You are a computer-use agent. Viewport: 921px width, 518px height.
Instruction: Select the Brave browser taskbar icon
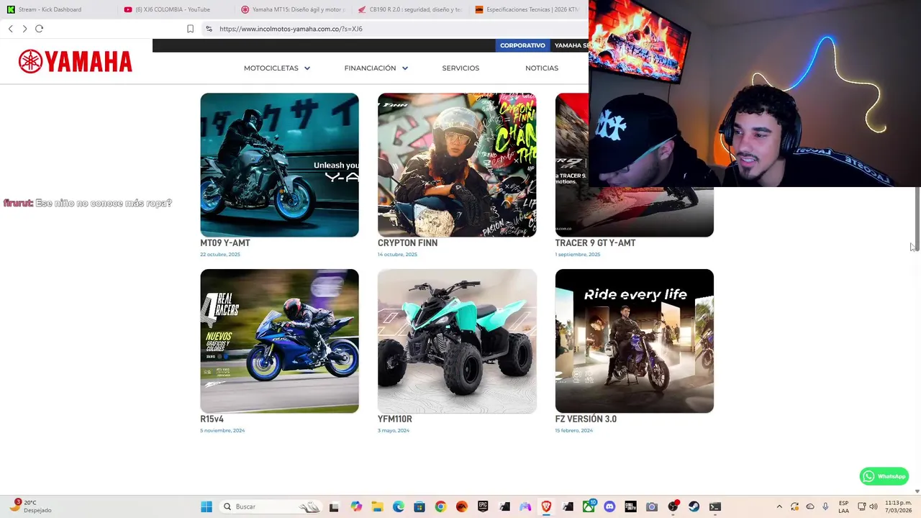(x=546, y=506)
